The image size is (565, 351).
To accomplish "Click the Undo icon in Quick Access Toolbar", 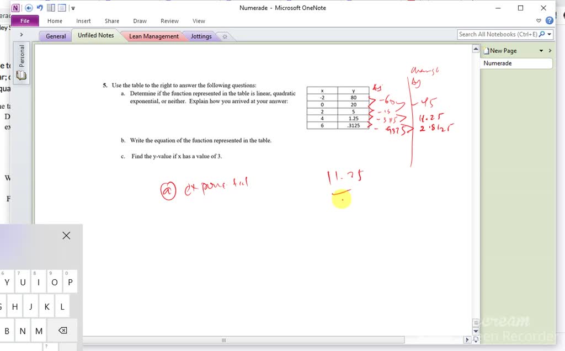I will coord(39,8).
